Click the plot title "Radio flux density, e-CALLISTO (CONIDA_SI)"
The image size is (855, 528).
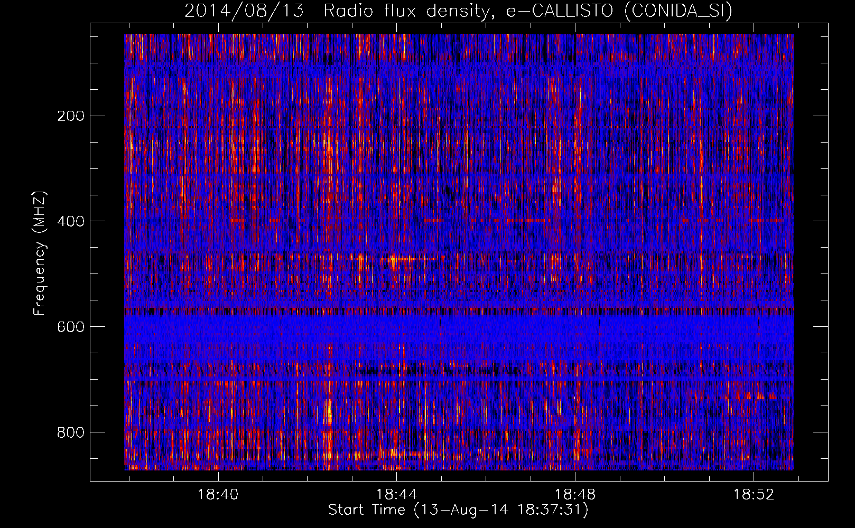point(528,11)
